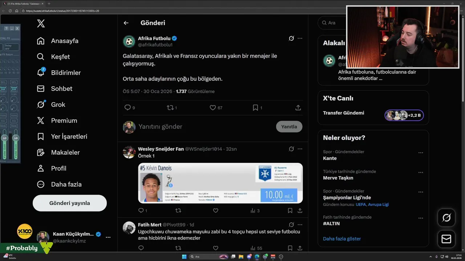Share Wesley Sneijder Fan's reply
This screenshot has width=465, height=261.
(x=300, y=210)
